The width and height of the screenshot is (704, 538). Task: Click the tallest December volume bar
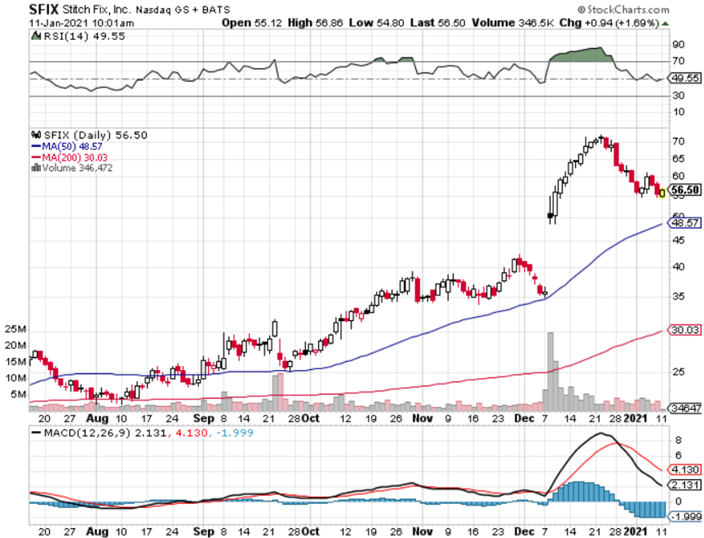[x=550, y=371]
